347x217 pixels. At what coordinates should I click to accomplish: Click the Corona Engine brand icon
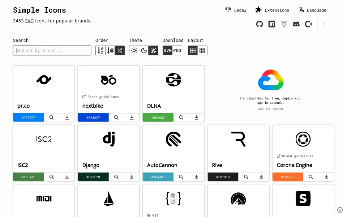click(x=303, y=139)
